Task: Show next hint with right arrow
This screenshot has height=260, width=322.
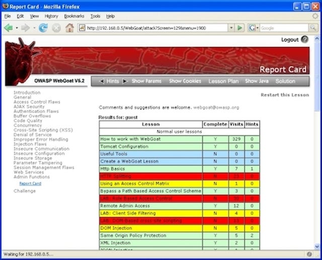Action: [124, 81]
